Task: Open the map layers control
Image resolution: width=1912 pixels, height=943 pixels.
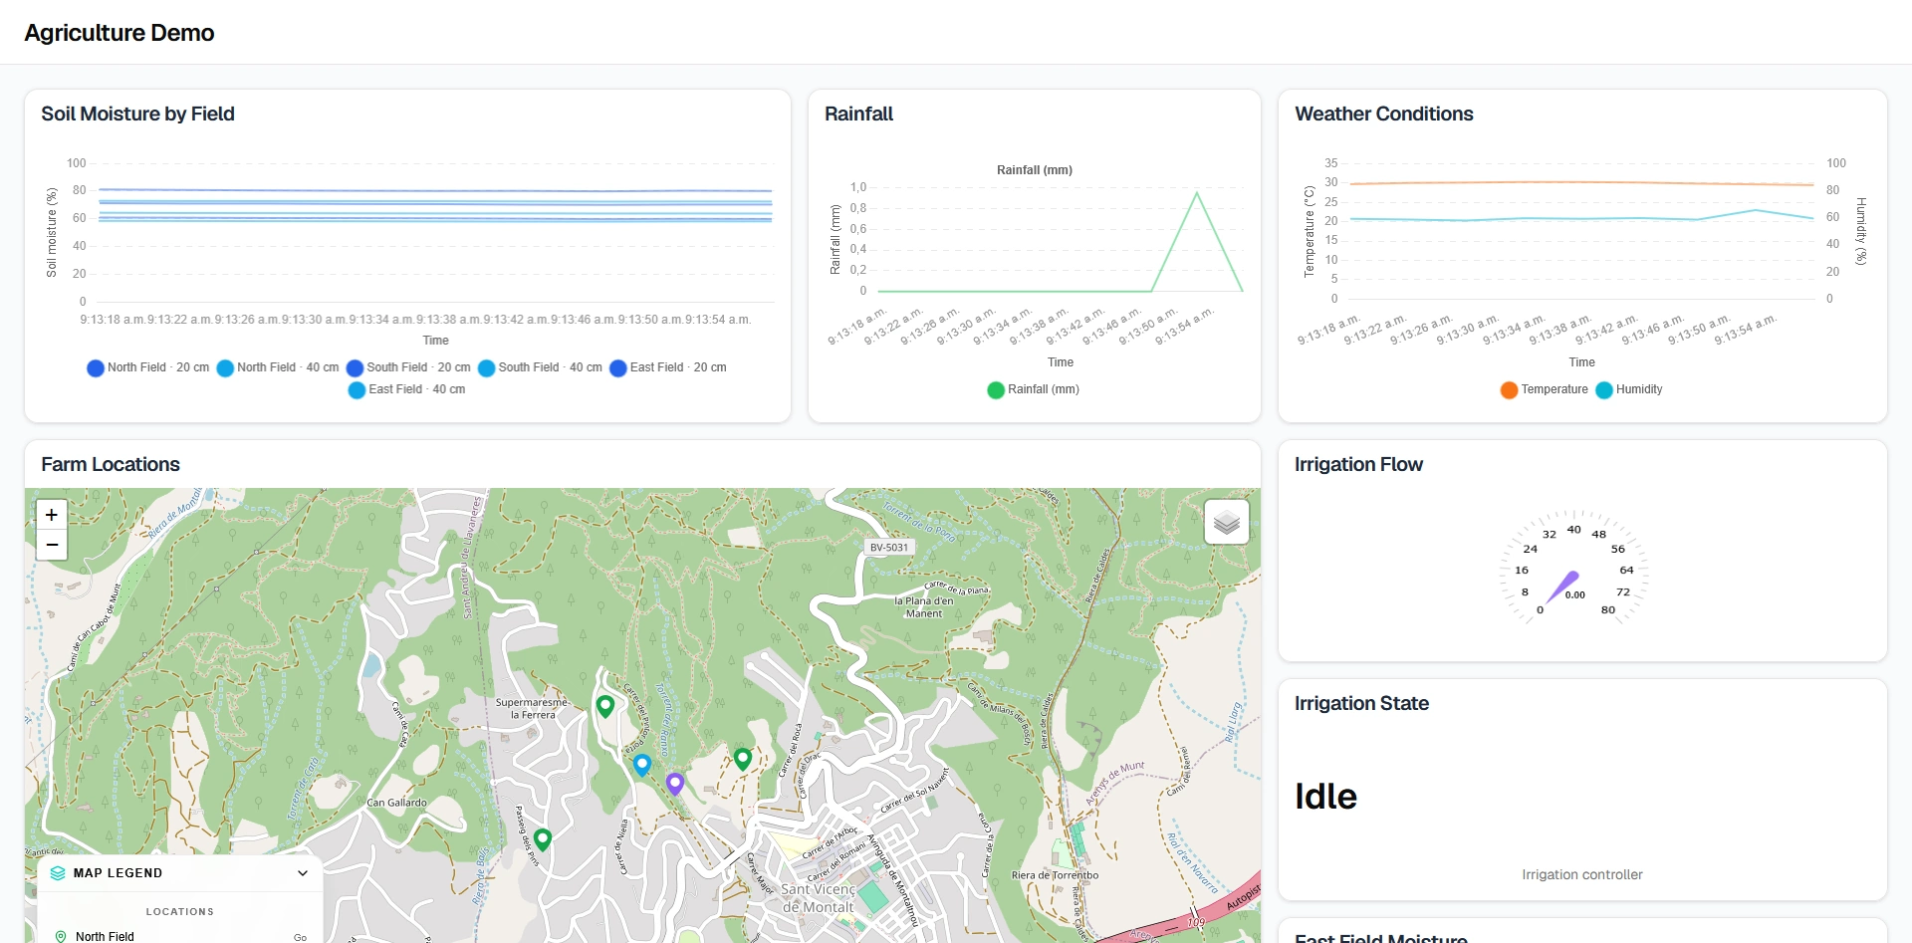Action: click(1227, 522)
